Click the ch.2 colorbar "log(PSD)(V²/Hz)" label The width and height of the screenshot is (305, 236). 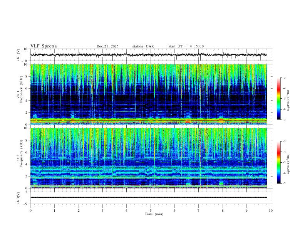(x=288, y=164)
